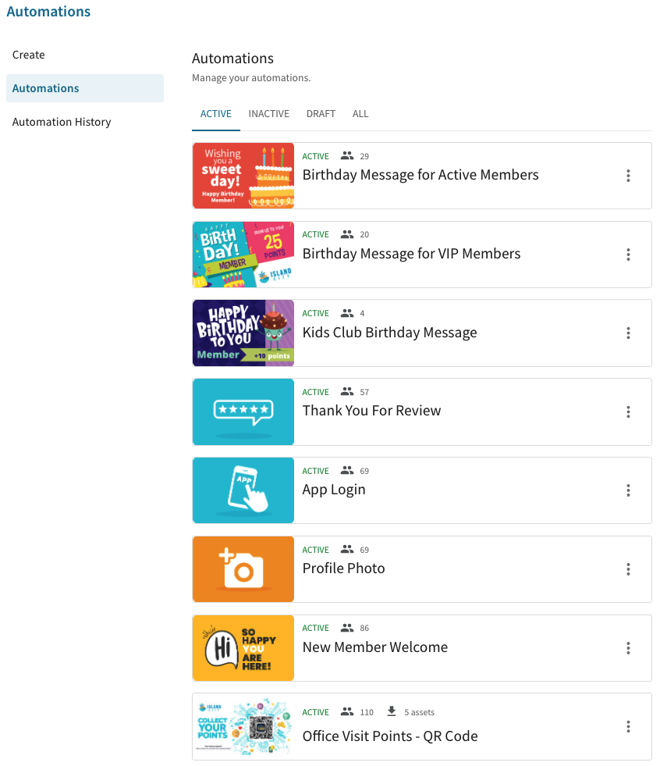
Task: Expand the options menu for Office Visit Points - QR Code
Action: (x=628, y=726)
